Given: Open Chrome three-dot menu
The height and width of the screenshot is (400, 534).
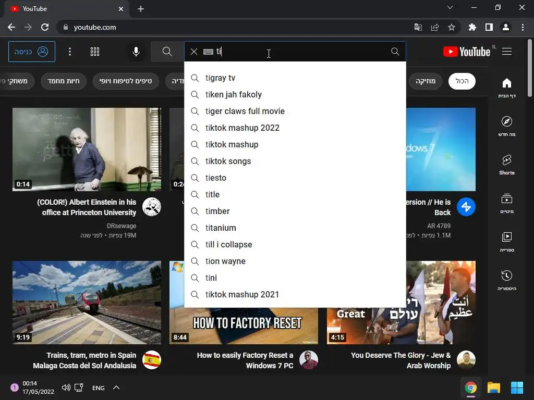Looking at the screenshot, I should point(523,27).
